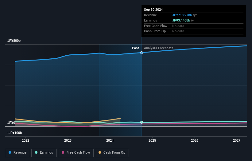Toggle the Cash From Op legend button

[112, 153]
